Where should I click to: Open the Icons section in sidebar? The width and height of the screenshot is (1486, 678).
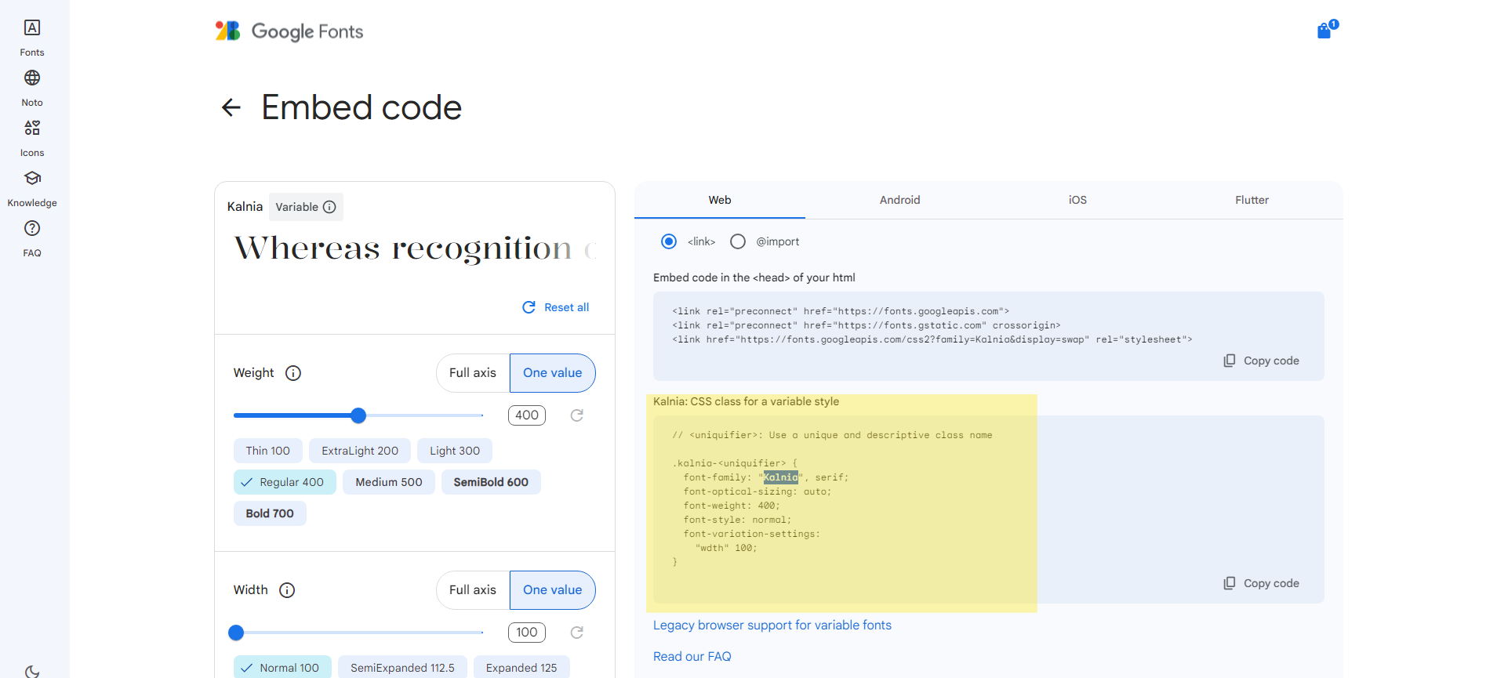tap(32, 138)
